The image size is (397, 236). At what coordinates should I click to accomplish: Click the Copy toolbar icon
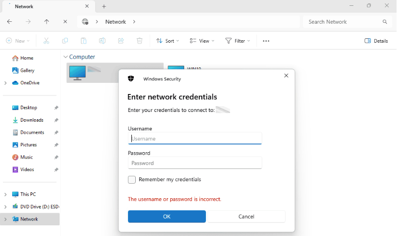click(x=65, y=41)
